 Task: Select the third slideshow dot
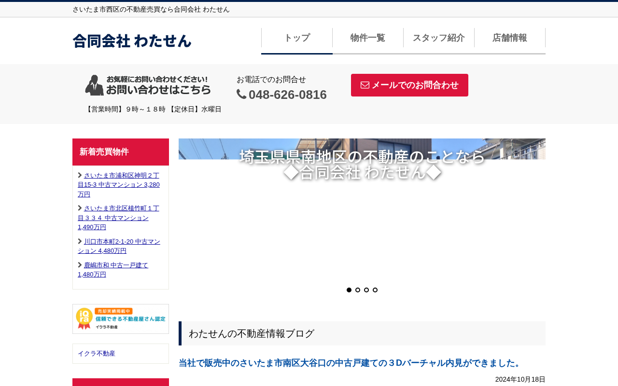[366, 290]
